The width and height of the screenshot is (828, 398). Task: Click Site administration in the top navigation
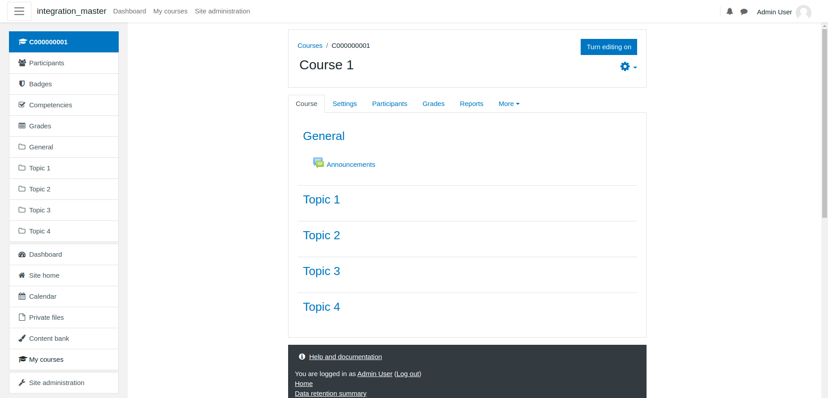point(222,11)
